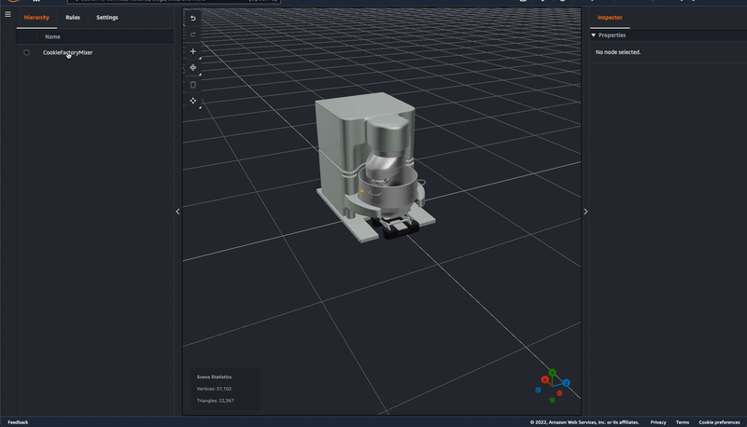Click the orange tag on the mixer bowl
The width and height of the screenshot is (747, 427).
click(362, 192)
